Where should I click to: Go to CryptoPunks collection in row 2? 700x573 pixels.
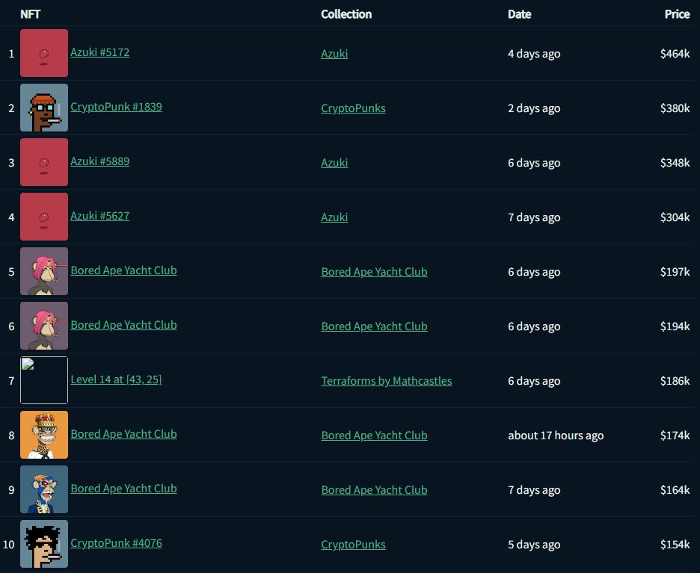[353, 108]
